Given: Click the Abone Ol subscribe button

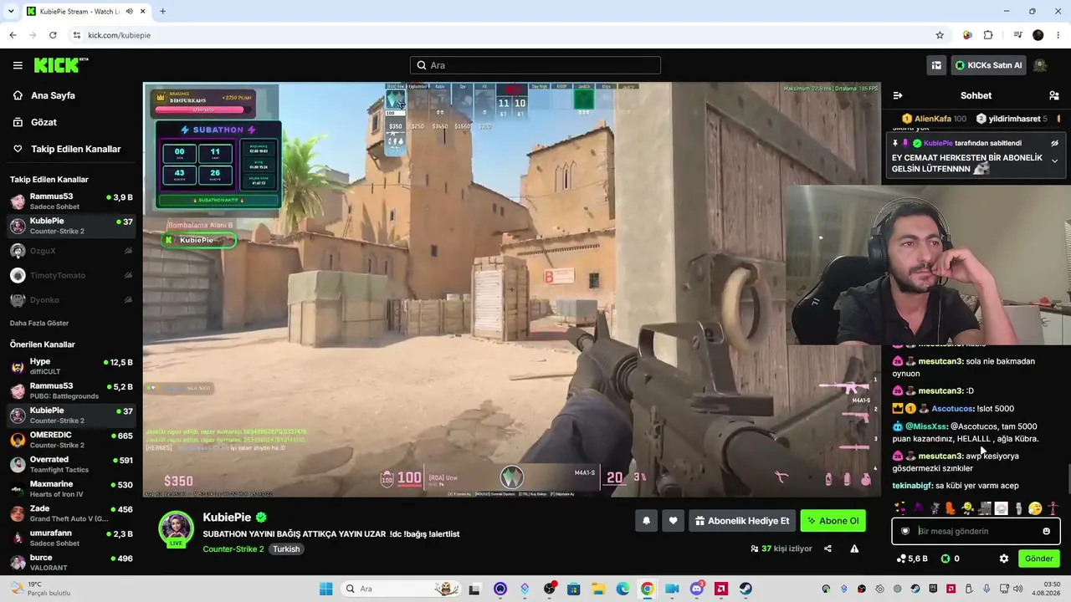Looking at the screenshot, I should (833, 521).
